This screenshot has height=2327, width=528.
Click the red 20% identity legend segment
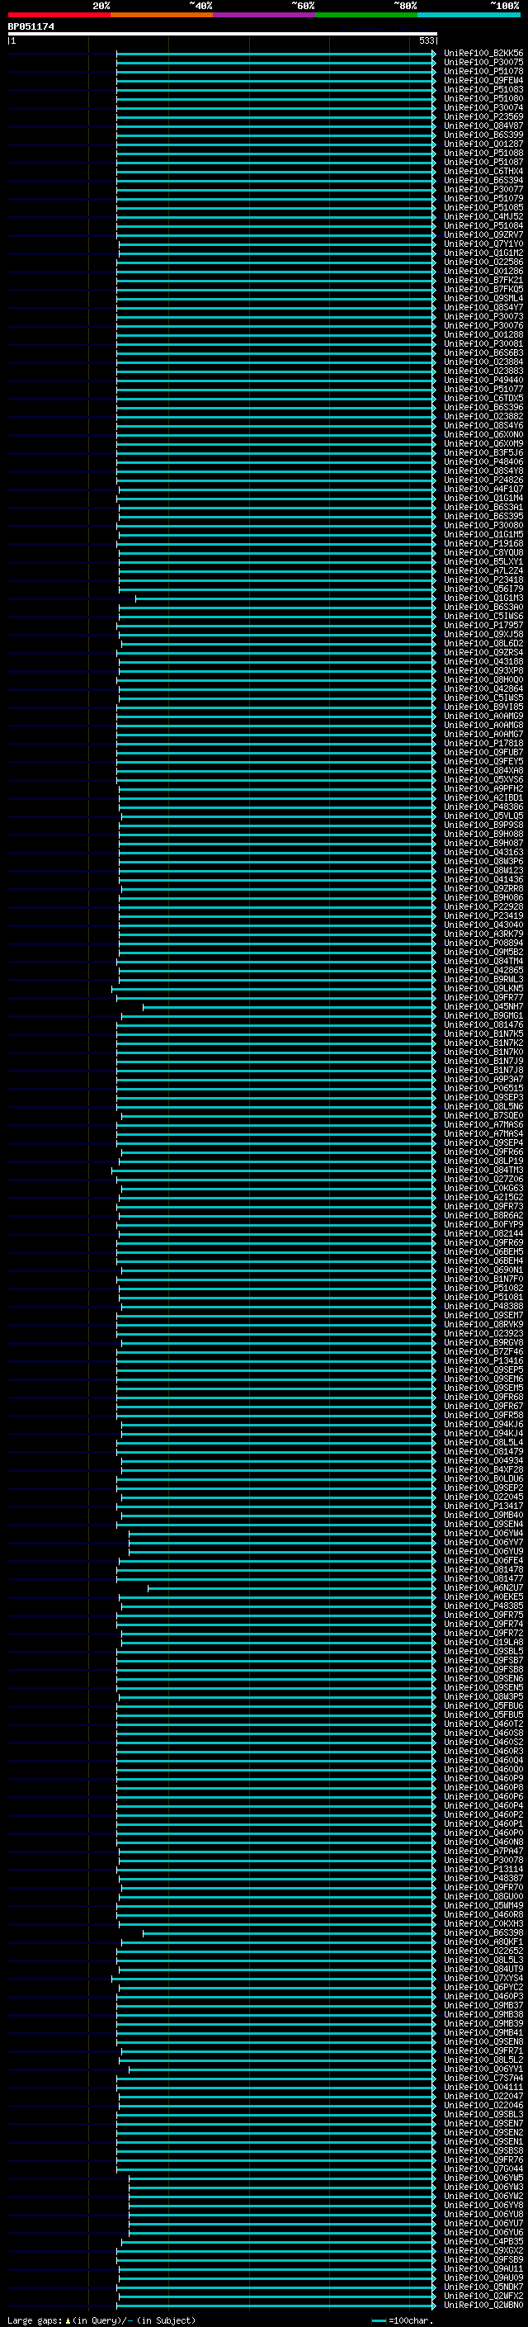pyautogui.click(x=59, y=15)
